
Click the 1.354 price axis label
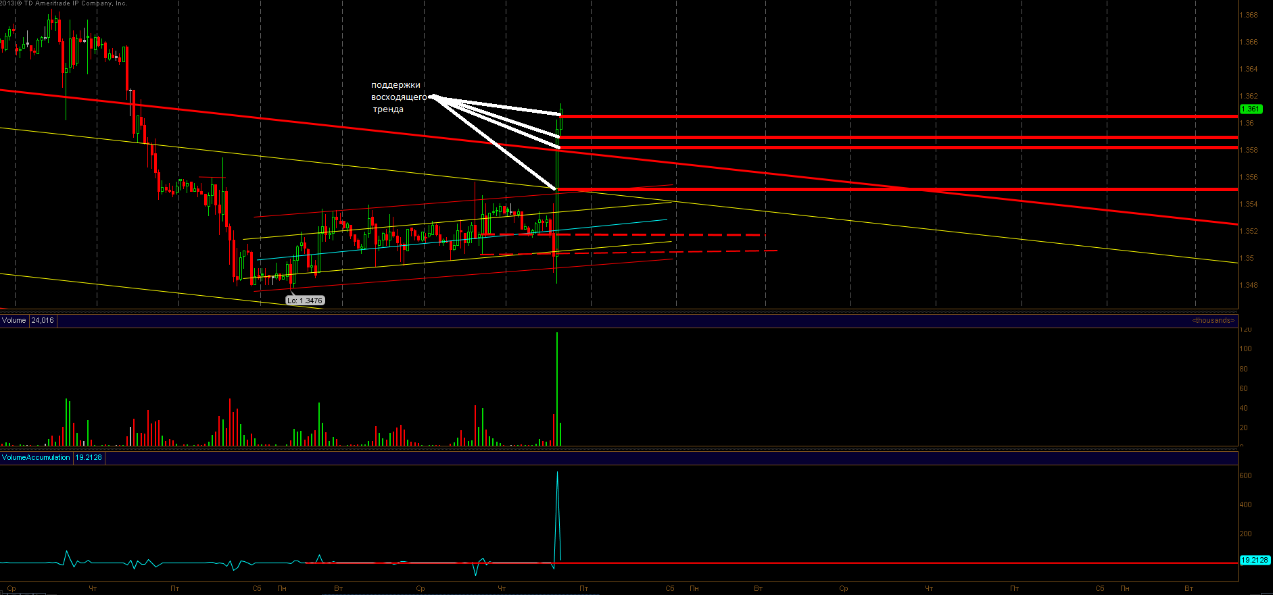1249,204
